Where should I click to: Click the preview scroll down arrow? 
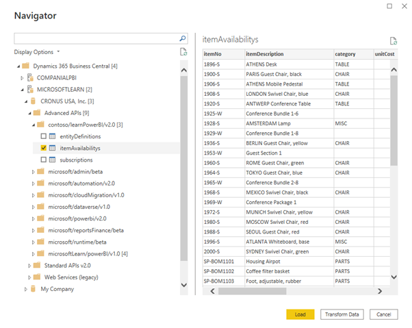click(394, 277)
